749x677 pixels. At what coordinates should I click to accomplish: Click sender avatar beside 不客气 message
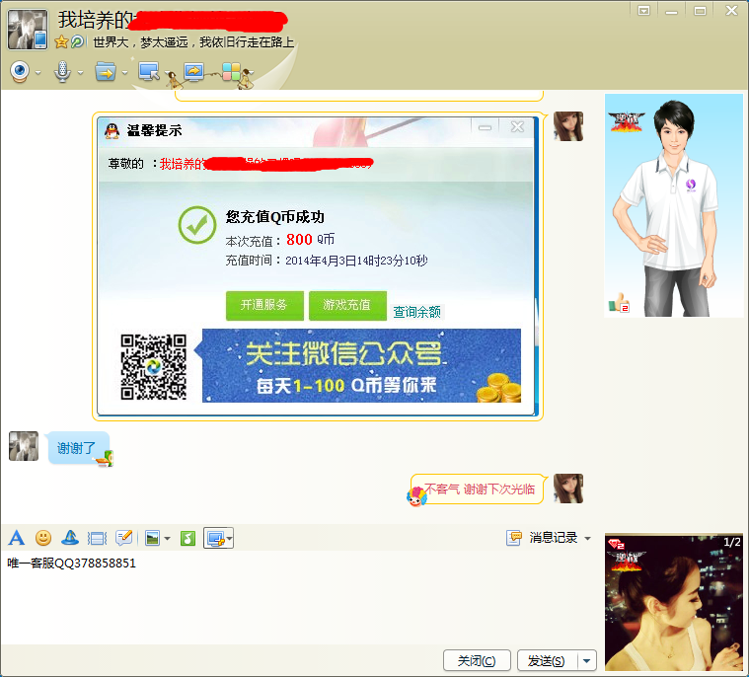coord(568,489)
